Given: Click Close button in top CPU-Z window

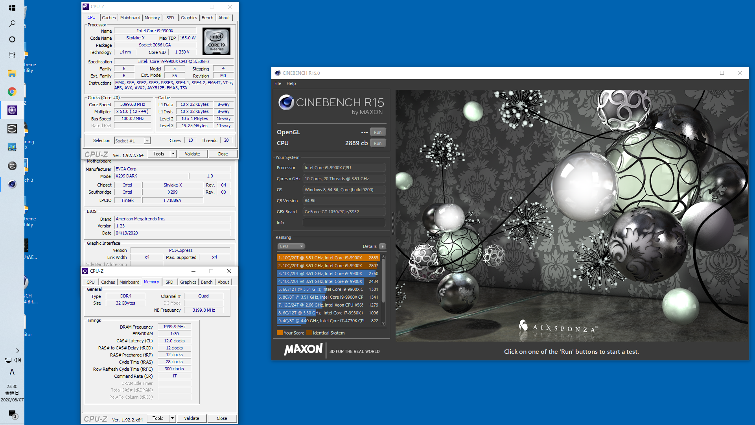Looking at the screenshot, I should [223, 154].
